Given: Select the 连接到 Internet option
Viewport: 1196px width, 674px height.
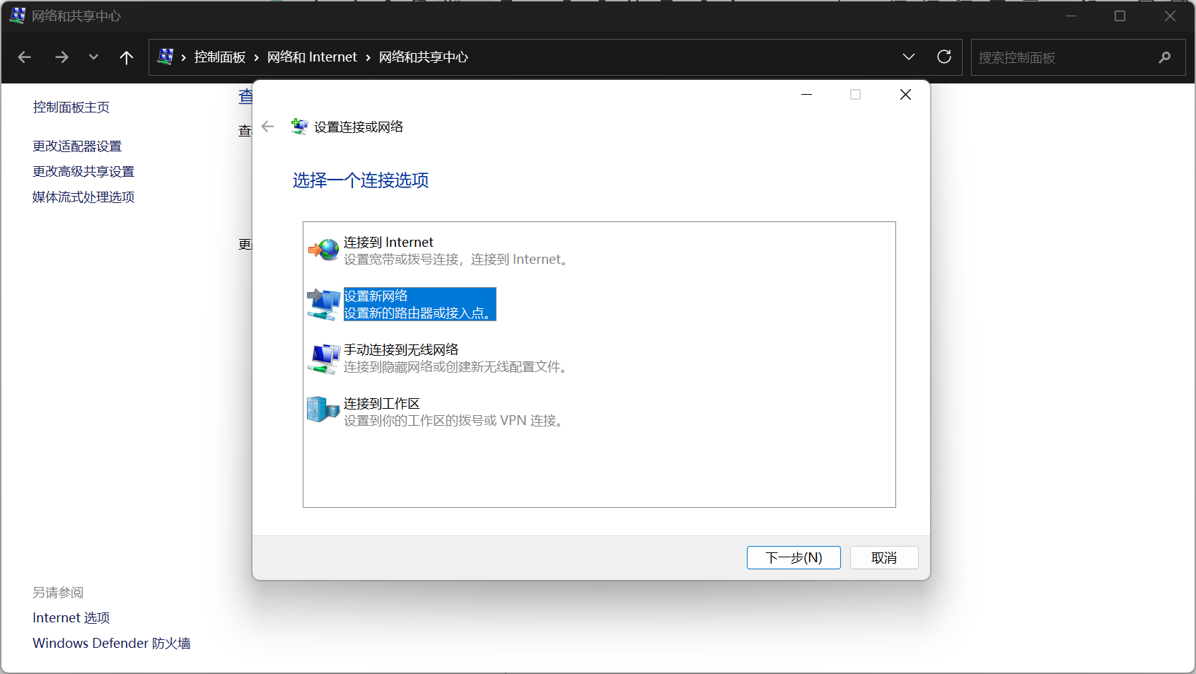Looking at the screenshot, I should click(388, 243).
